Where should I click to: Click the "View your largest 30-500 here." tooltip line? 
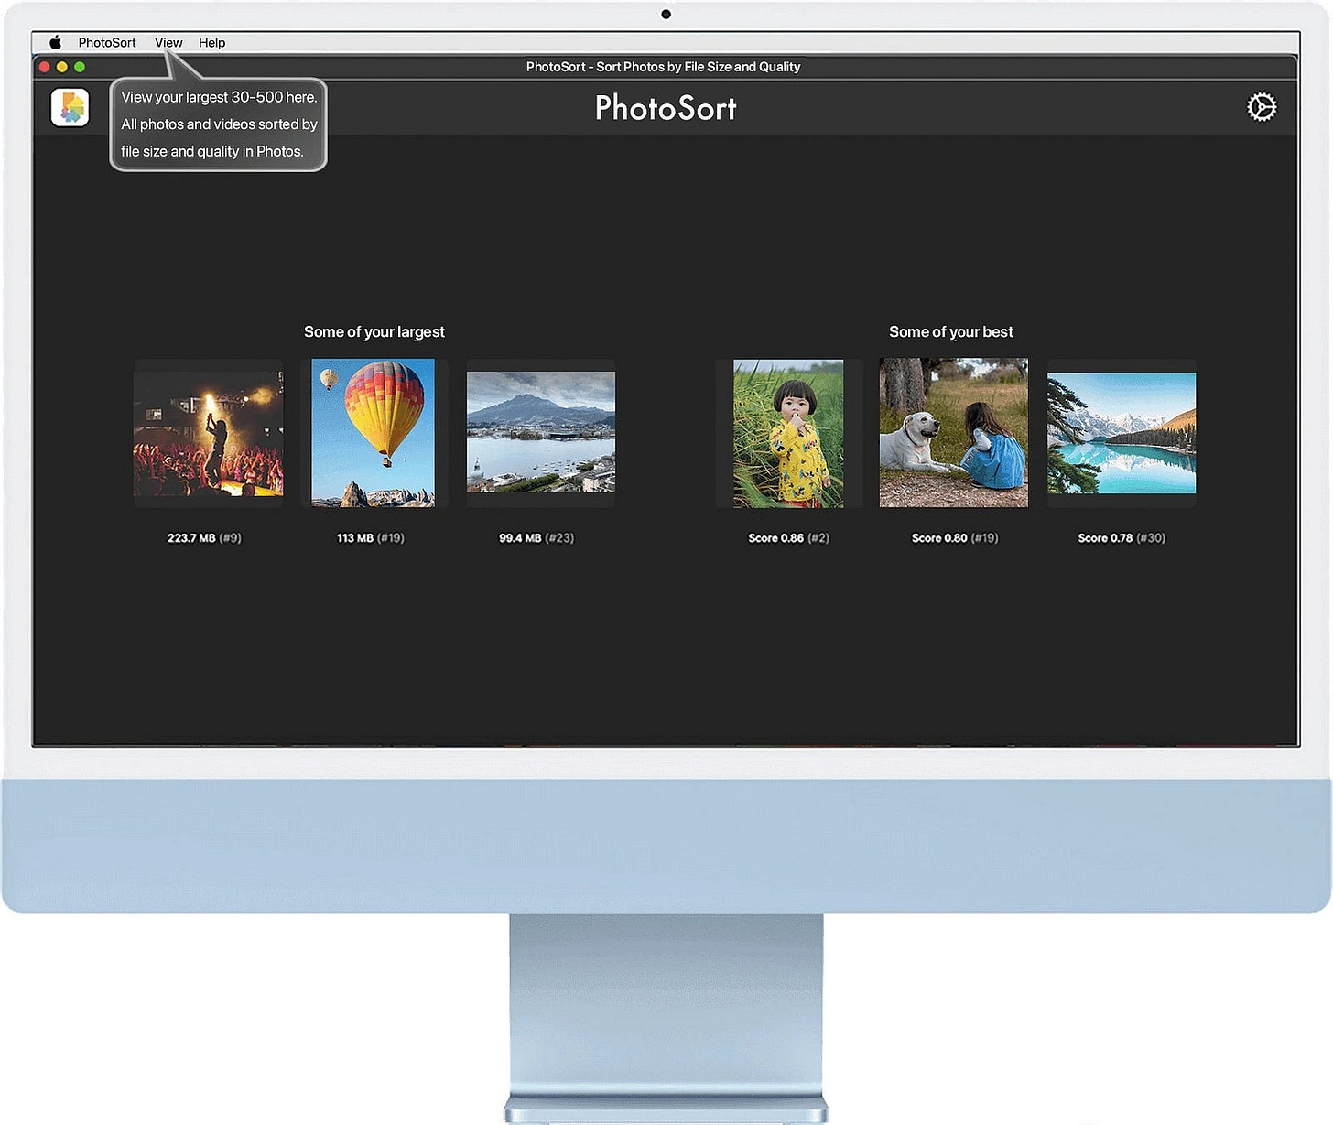(x=219, y=97)
